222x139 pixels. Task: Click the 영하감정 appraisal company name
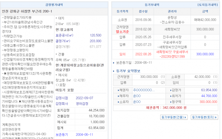82,103
